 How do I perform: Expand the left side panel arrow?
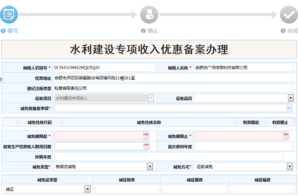click(1, 79)
